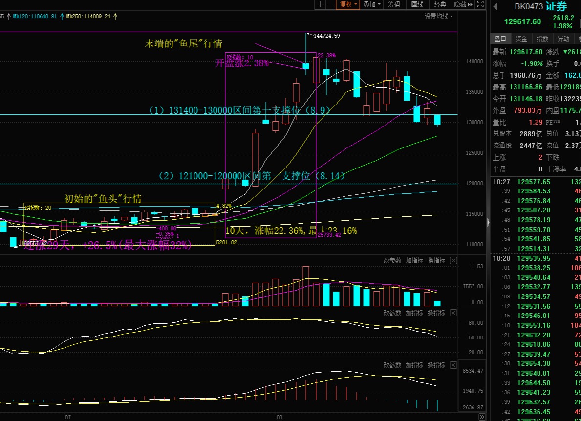581x421 pixels.
Task: Click 加指标 in the MACD bottom panel
Action: pos(414,365)
